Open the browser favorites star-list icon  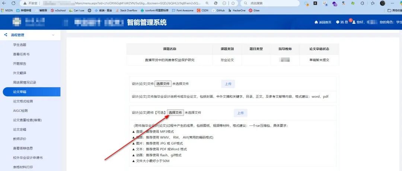click(x=373, y=3)
